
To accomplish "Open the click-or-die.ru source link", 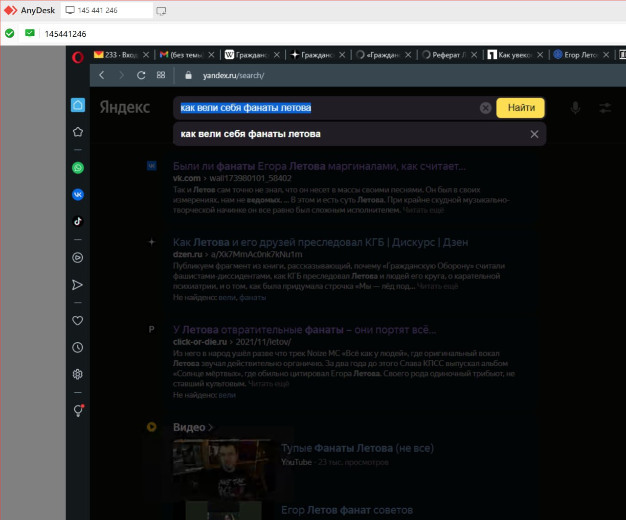I will click(x=200, y=342).
